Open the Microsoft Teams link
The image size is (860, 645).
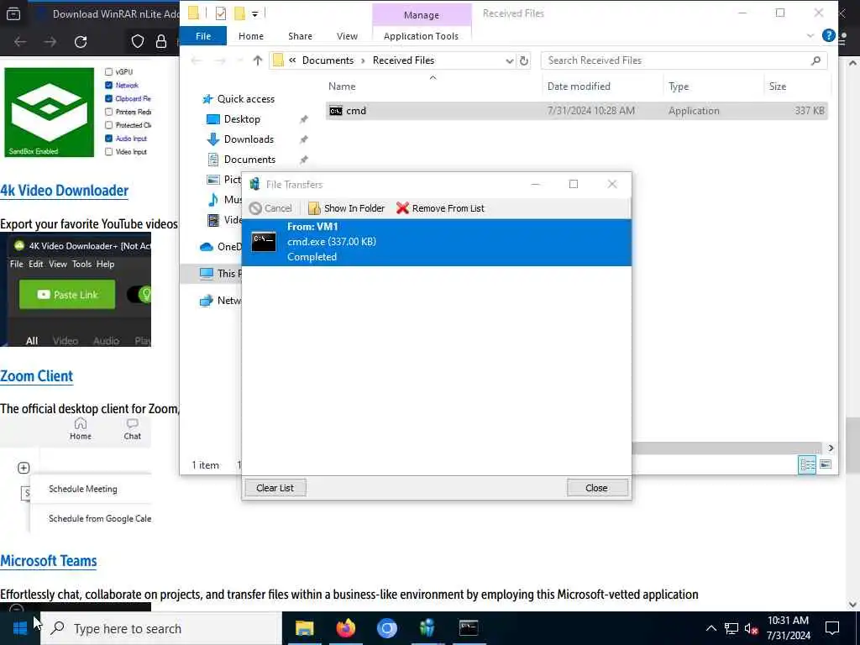coord(48,561)
